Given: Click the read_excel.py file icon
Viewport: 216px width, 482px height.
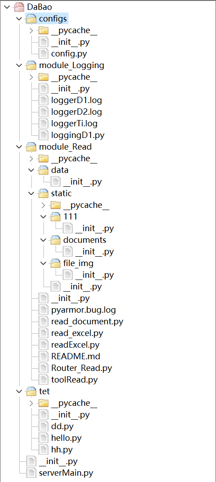Looking at the screenshot, I should click(43, 333).
